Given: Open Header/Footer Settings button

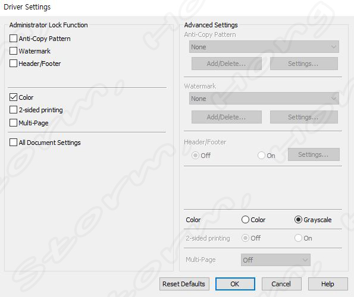Looking at the screenshot, I should [314, 154].
